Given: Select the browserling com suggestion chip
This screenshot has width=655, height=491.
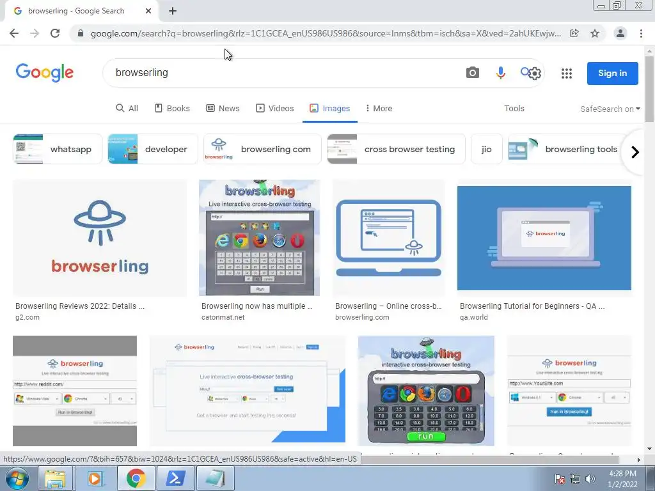Looking at the screenshot, I should [x=262, y=149].
